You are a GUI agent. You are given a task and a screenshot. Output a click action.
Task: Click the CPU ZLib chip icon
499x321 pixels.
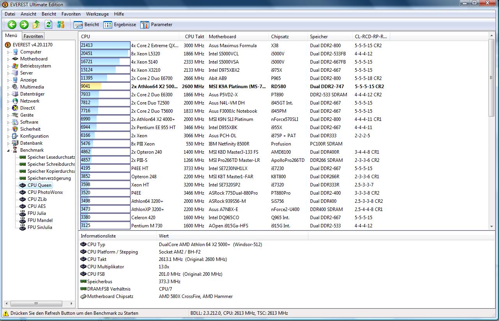coord(22,199)
